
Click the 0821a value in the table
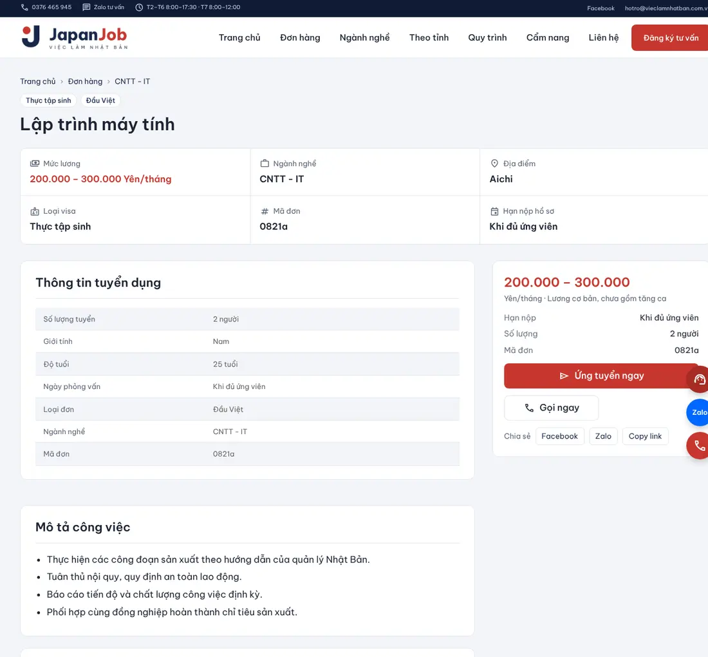tap(223, 453)
